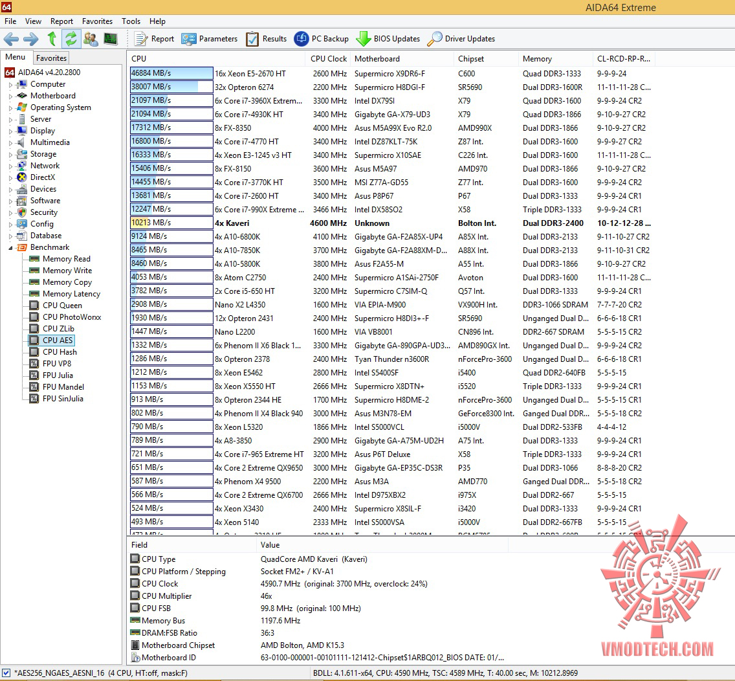Sort by the Chipset column header
The width and height of the screenshot is (735, 681).
click(x=486, y=59)
